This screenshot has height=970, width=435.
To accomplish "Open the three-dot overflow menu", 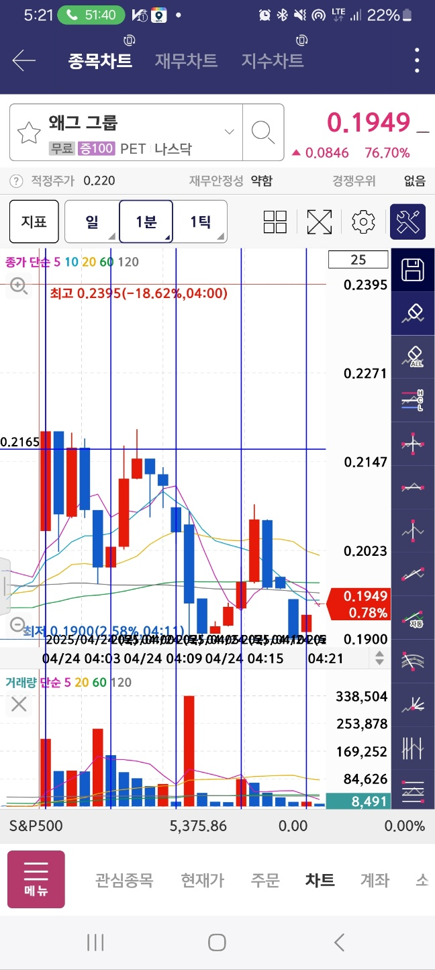I will coord(418,61).
